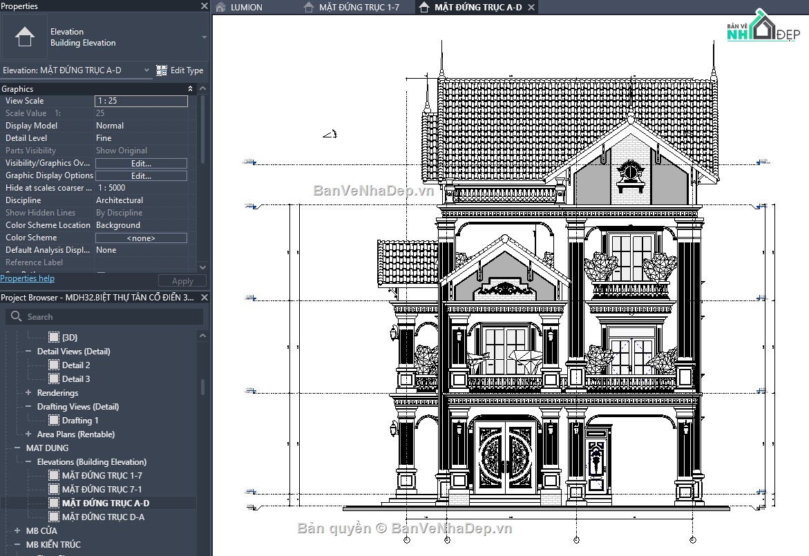Click the Properties scroll up arrow
The width and height of the screenshot is (809, 556).
point(202,88)
